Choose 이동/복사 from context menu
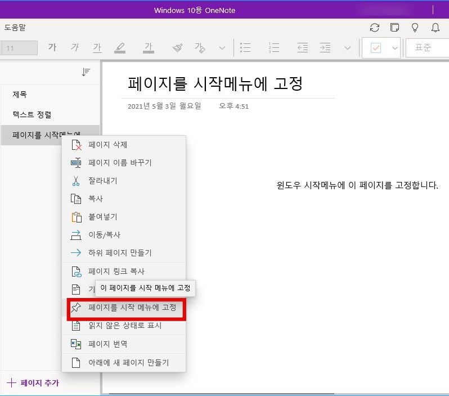This screenshot has width=449, height=396. click(x=124, y=235)
